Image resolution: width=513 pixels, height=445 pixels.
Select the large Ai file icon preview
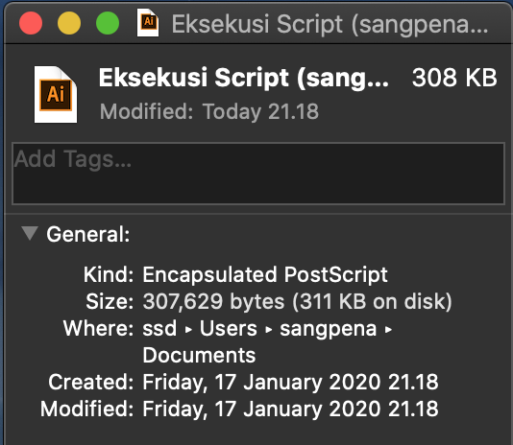[x=56, y=95]
